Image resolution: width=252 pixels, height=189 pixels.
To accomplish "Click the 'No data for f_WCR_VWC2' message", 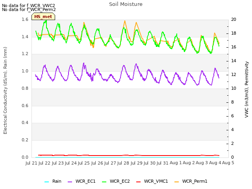I will [x=28, y=6].
